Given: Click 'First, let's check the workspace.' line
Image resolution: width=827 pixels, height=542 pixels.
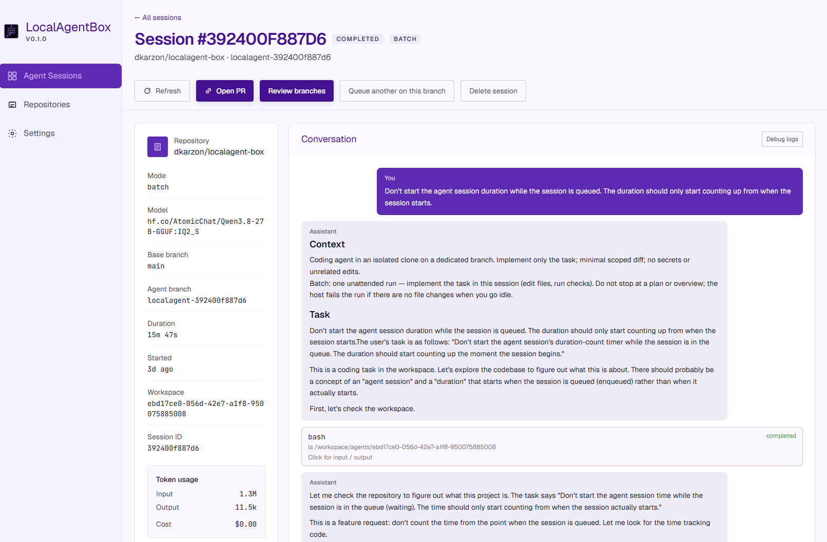Looking at the screenshot, I should click(x=362, y=409).
